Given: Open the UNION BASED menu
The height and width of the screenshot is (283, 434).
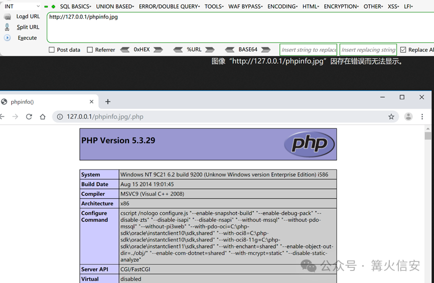Looking at the screenshot, I should [x=115, y=7].
